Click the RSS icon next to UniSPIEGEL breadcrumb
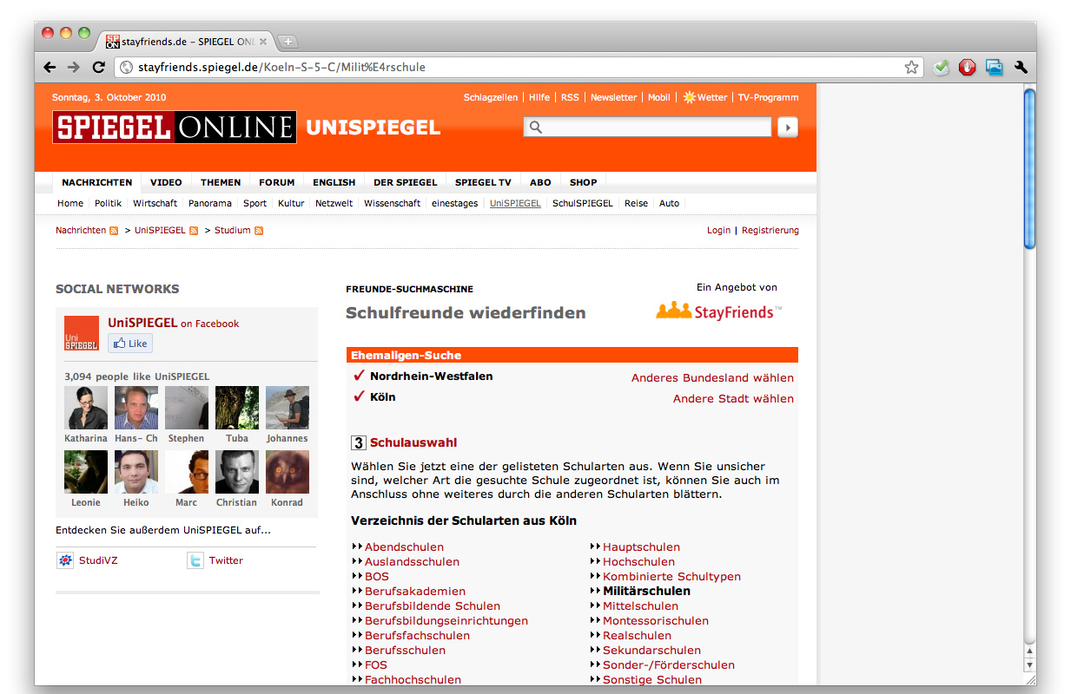Screen dimensions: 1071x694 click(x=194, y=231)
